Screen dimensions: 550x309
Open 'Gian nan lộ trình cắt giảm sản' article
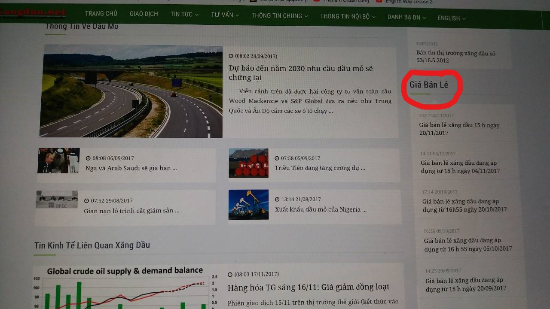tap(131, 211)
